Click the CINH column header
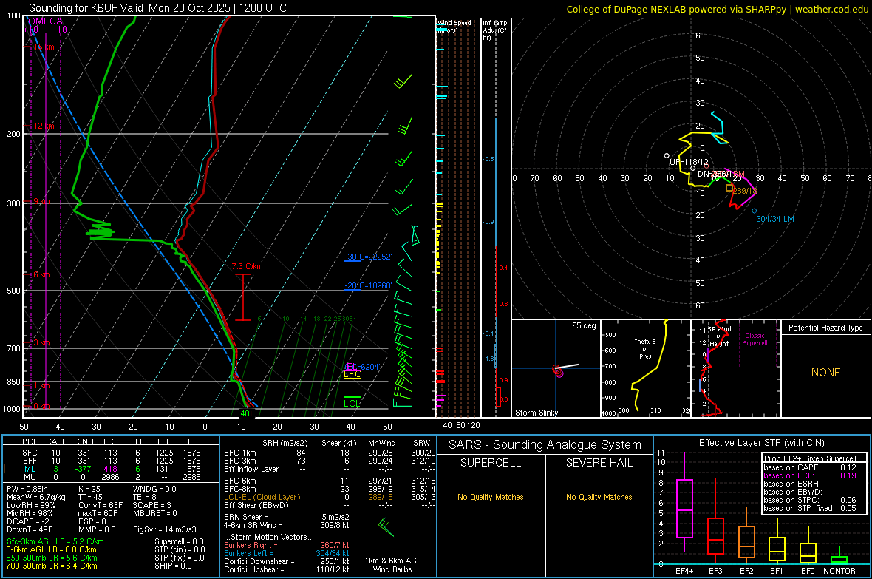The height and width of the screenshot is (579, 872). click(84, 441)
